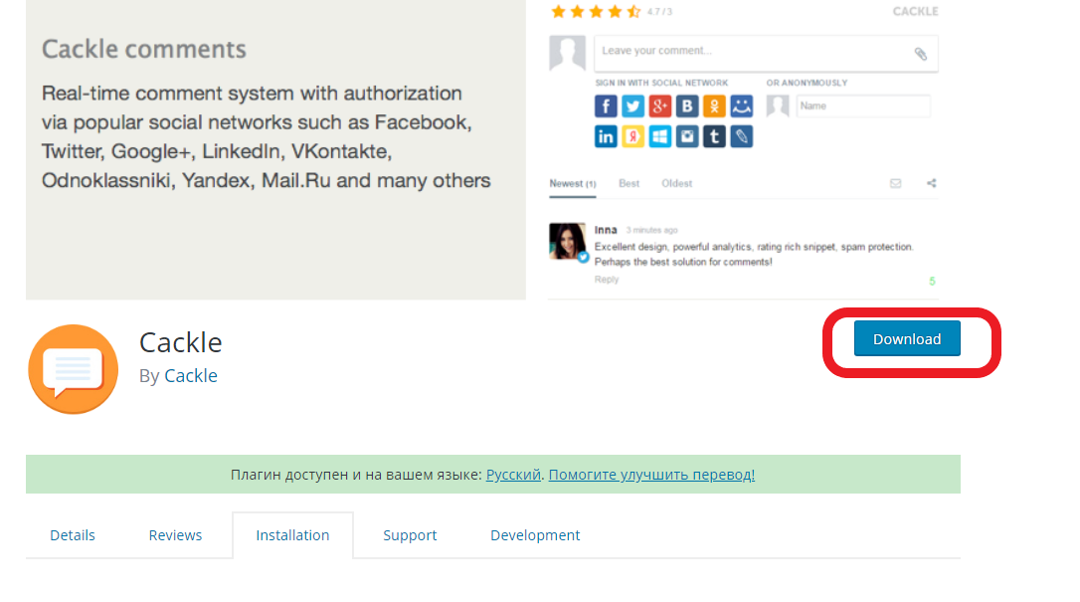Sign in with the Twitter icon
1080x602 pixels.
click(633, 106)
